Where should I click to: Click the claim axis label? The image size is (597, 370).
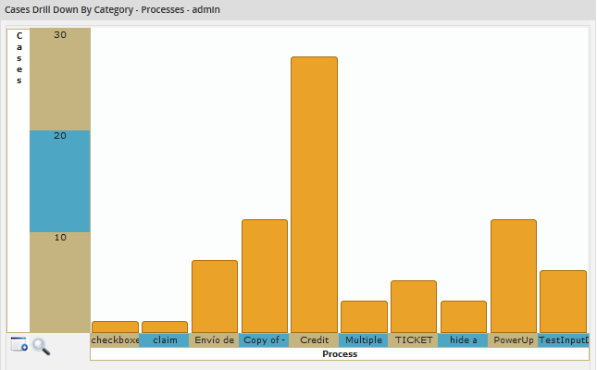tap(165, 340)
